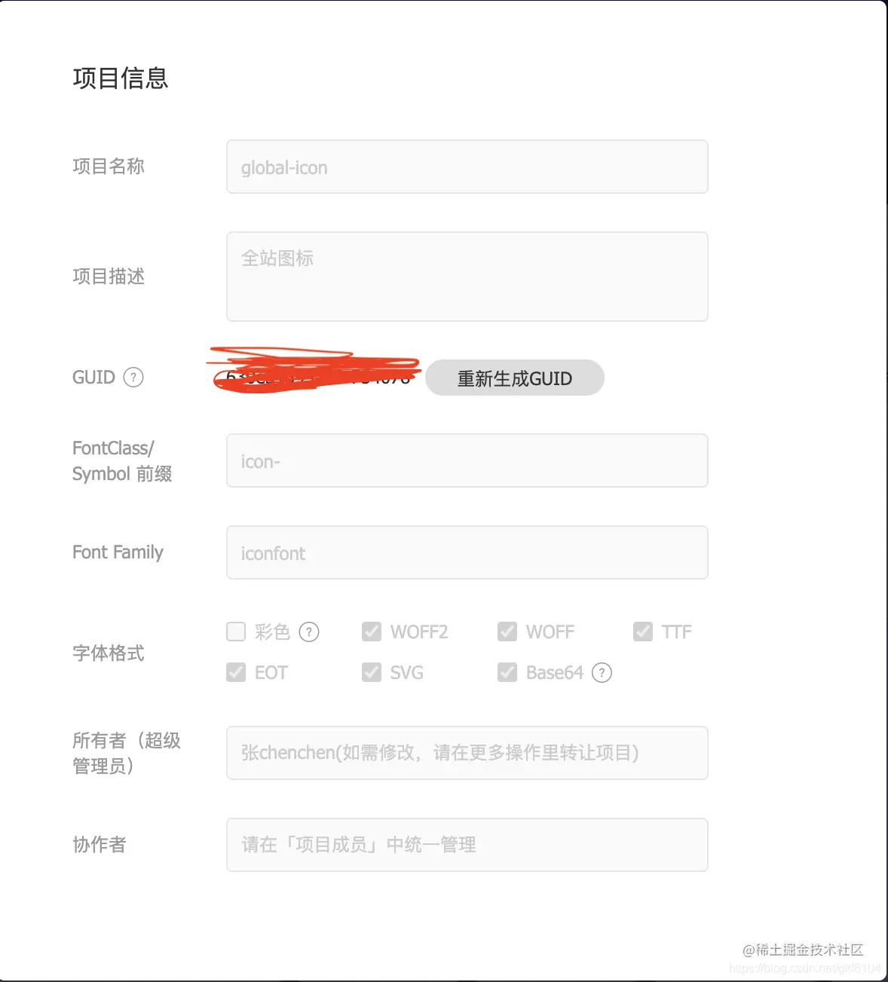Toggle the TTF font format

(x=643, y=632)
